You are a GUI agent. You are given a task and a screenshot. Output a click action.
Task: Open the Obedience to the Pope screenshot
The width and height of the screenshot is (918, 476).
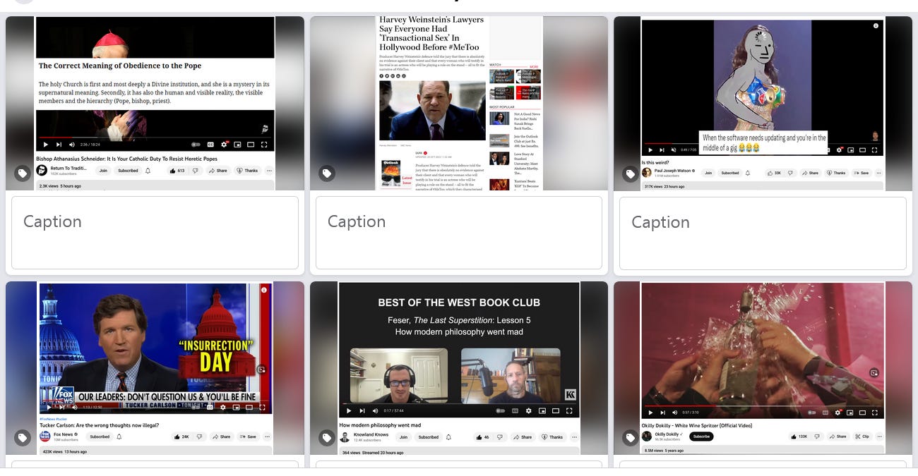[x=155, y=104]
